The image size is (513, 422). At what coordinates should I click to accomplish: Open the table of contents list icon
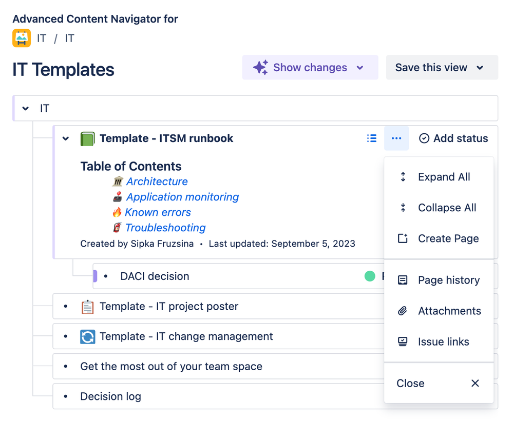pos(372,138)
